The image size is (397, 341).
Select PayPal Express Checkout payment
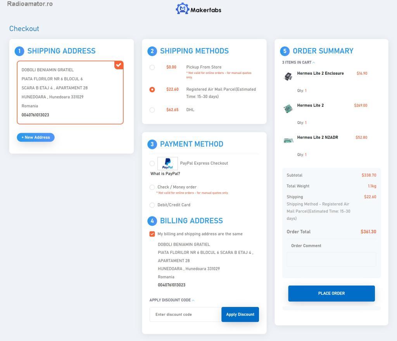click(152, 164)
